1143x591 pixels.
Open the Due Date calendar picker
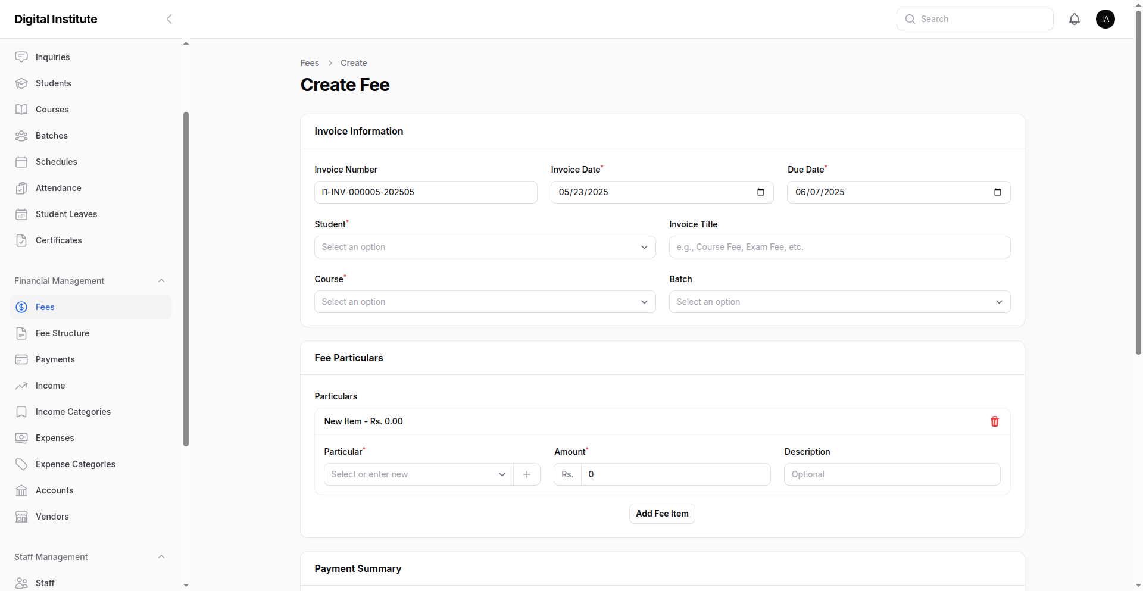[x=998, y=192]
